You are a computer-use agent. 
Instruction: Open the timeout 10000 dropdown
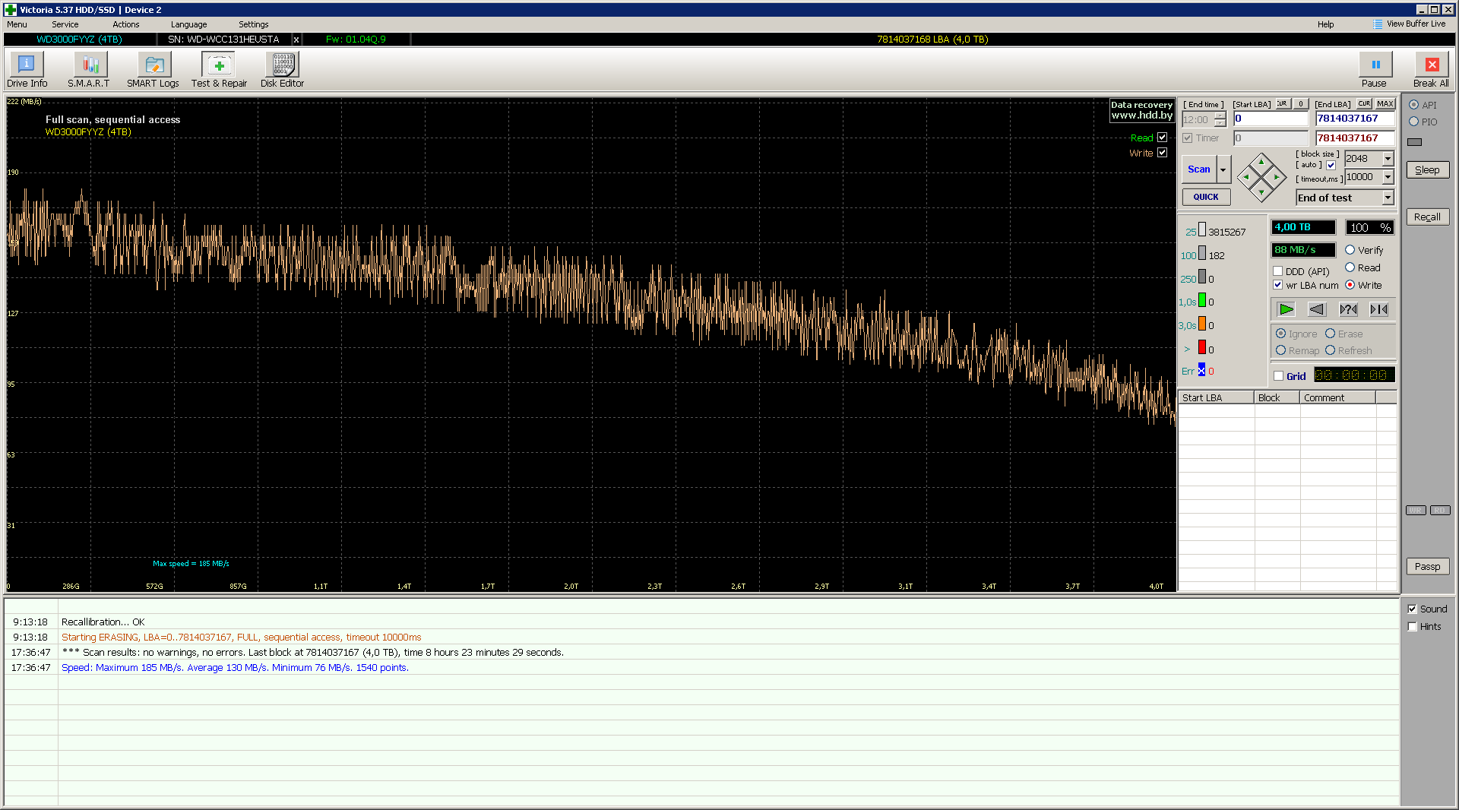[x=1388, y=177]
